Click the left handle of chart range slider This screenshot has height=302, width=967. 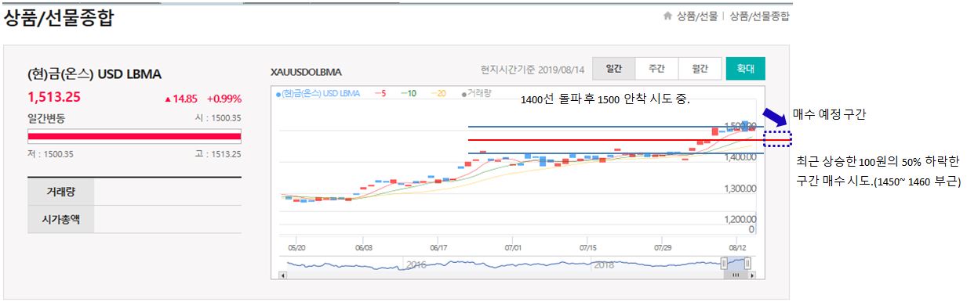(x=724, y=264)
